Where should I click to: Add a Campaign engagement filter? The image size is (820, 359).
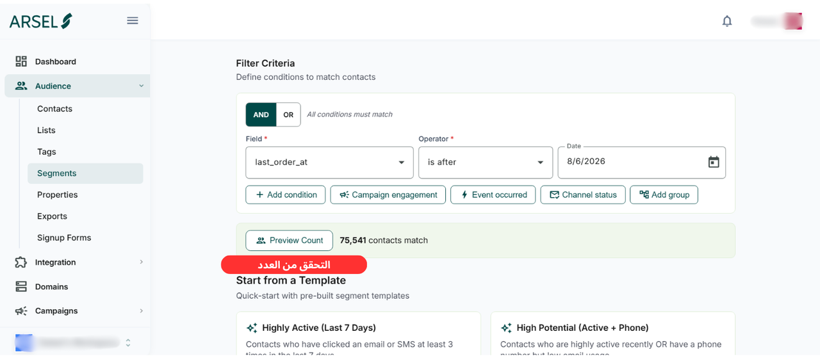[x=388, y=195]
